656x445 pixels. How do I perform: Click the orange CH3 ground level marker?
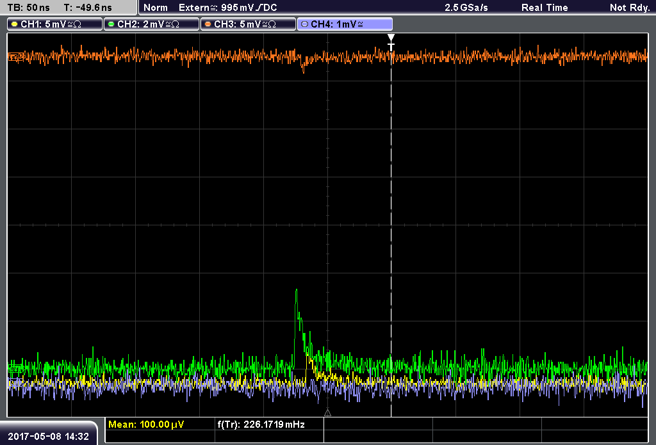(x=16, y=57)
